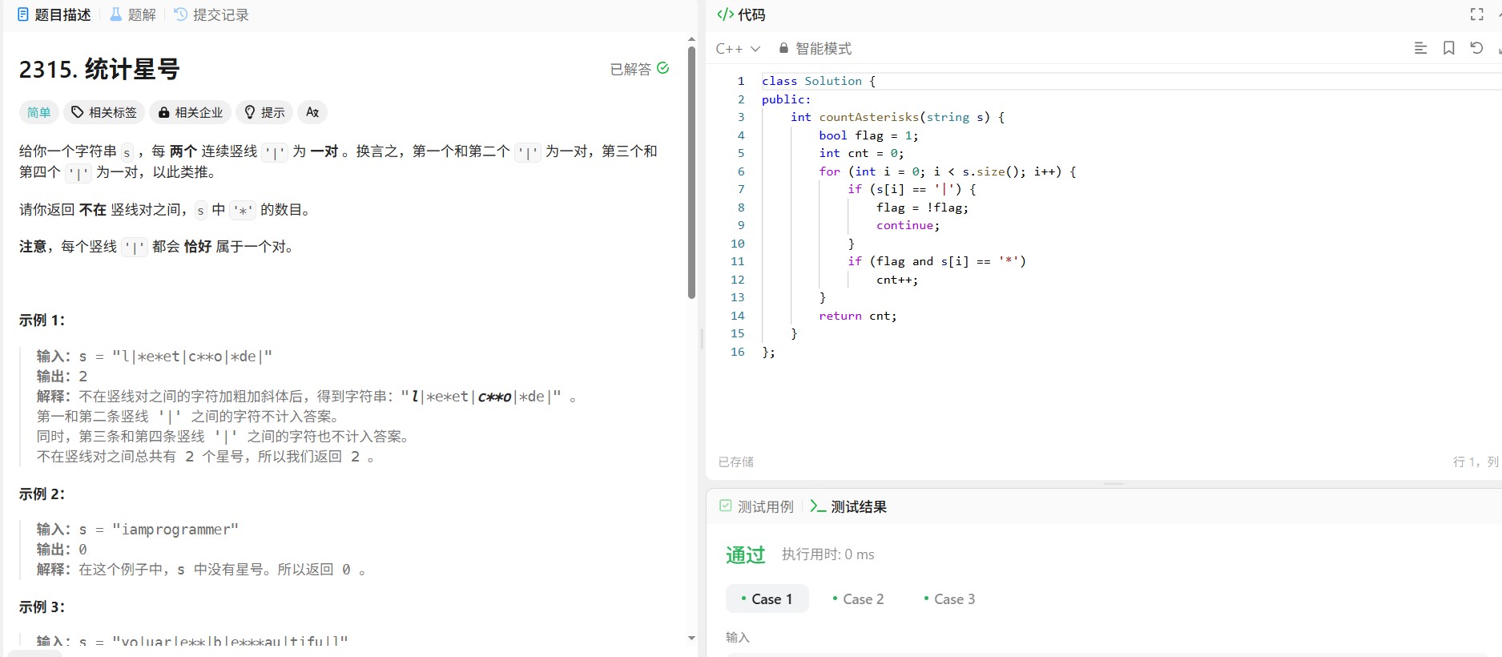Image resolution: width=1502 pixels, height=657 pixels.
Task: Toggle the 智能模式 lock setting
Action: pos(815,49)
